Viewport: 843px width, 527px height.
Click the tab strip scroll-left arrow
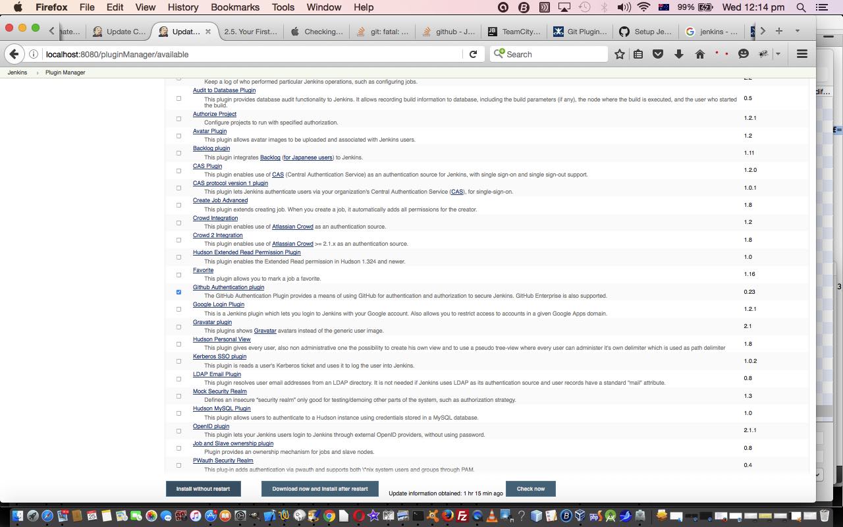coord(51,31)
